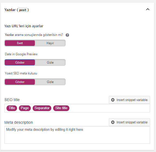This screenshot has width=156, height=152.
Task: Select Hayır for search results visibility
Action: coord(50,43)
